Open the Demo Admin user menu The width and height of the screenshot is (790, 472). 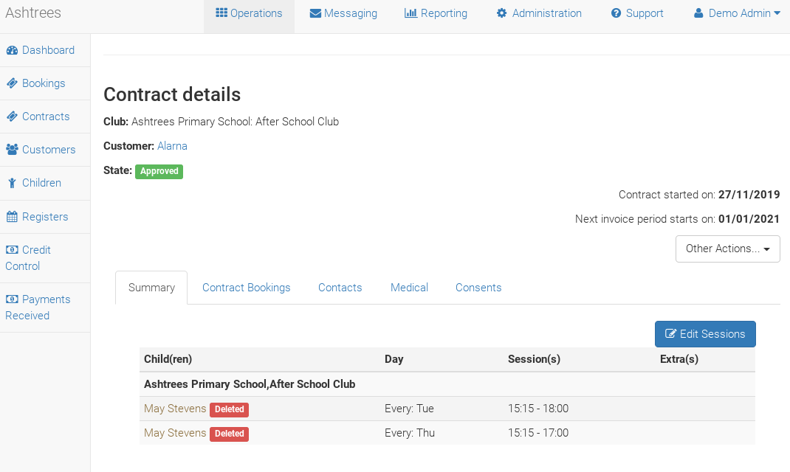737,13
